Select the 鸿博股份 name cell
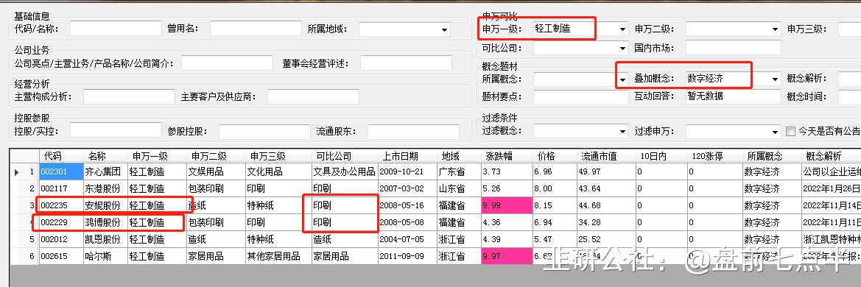Screen dimensions: 861x287 tap(105, 223)
